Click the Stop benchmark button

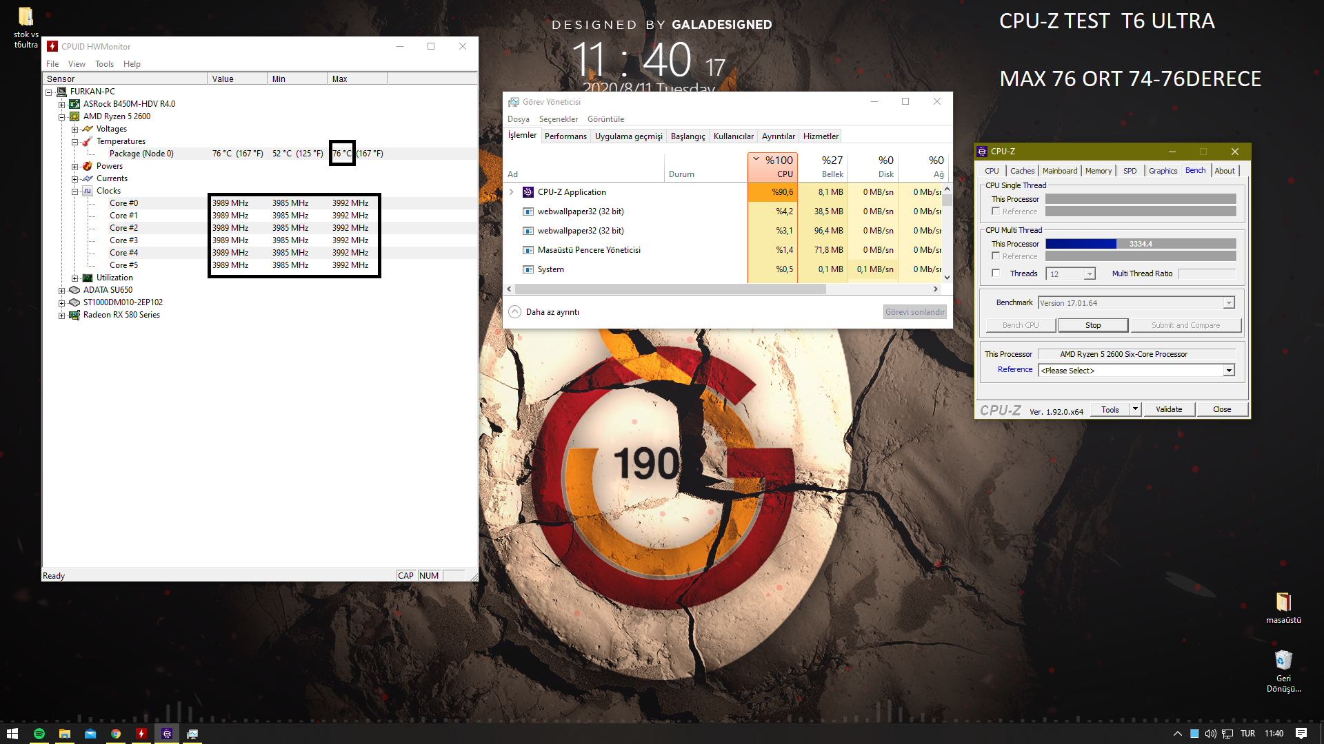(1094, 324)
